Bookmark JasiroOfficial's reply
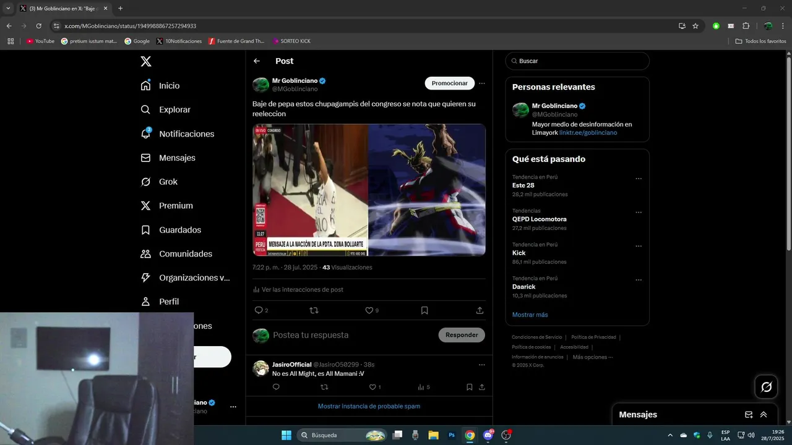792x445 pixels. point(469,387)
